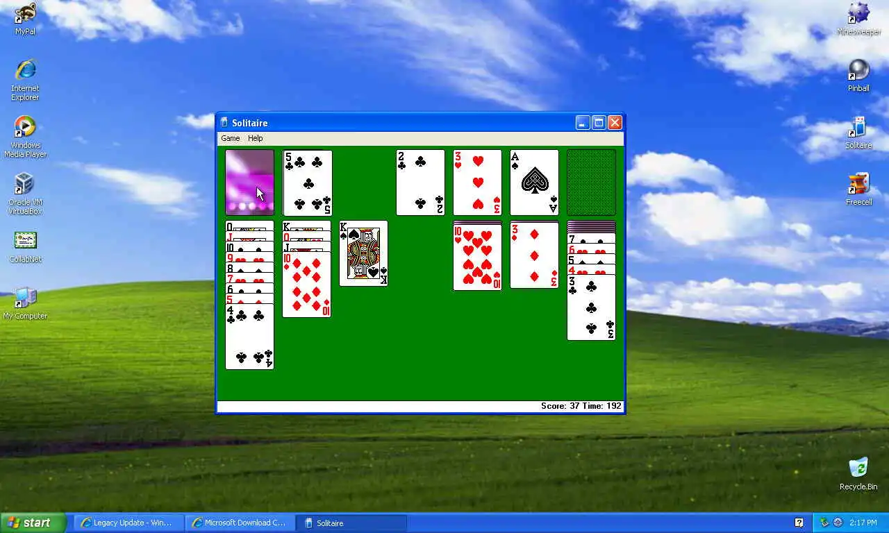
Task: Select the lone king of spades card
Action: coord(363,253)
